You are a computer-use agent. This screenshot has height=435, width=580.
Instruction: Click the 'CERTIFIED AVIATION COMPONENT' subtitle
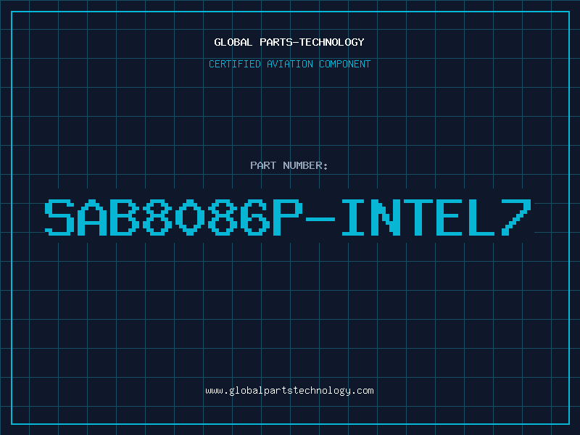[289, 64]
